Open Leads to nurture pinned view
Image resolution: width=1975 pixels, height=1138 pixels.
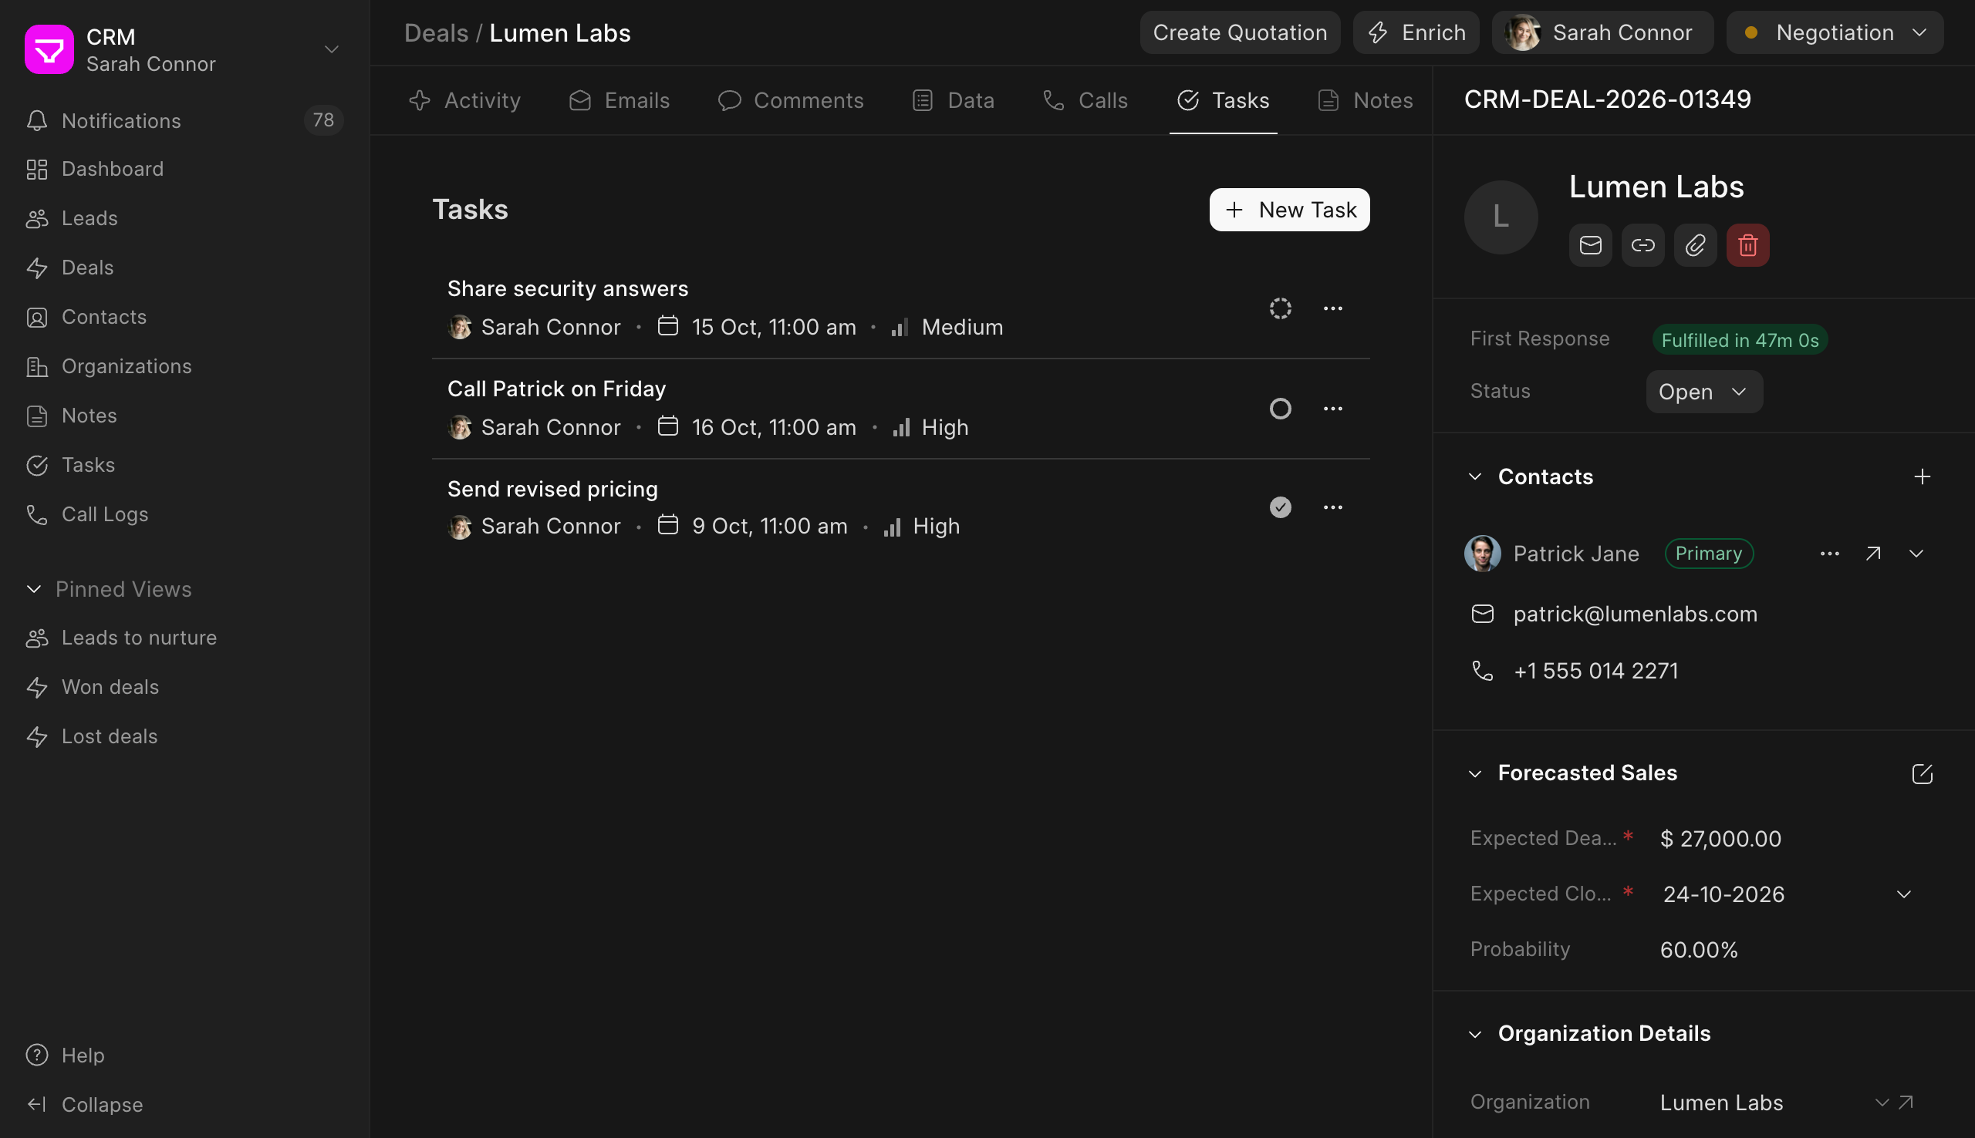[184, 638]
